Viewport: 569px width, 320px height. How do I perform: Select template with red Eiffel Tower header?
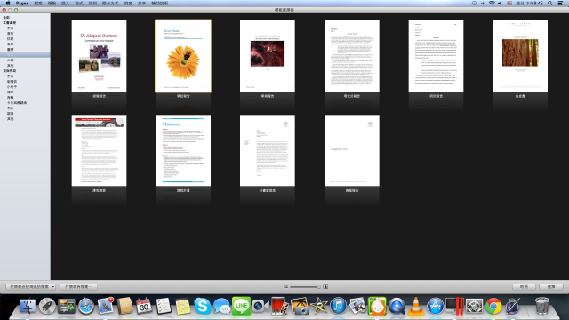[x=99, y=150]
